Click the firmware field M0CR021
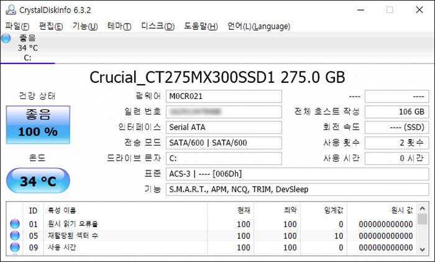The width and height of the screenshot is (435, 262). click(x=224, y=96)
